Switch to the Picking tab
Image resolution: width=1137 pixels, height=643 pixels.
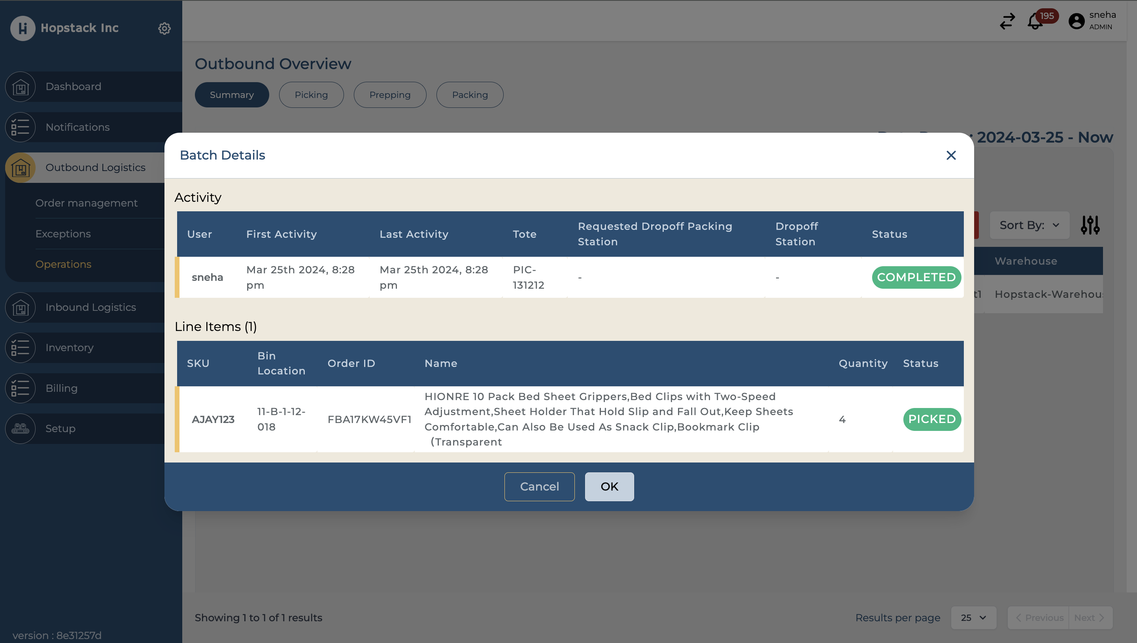[x=311, y=95]
